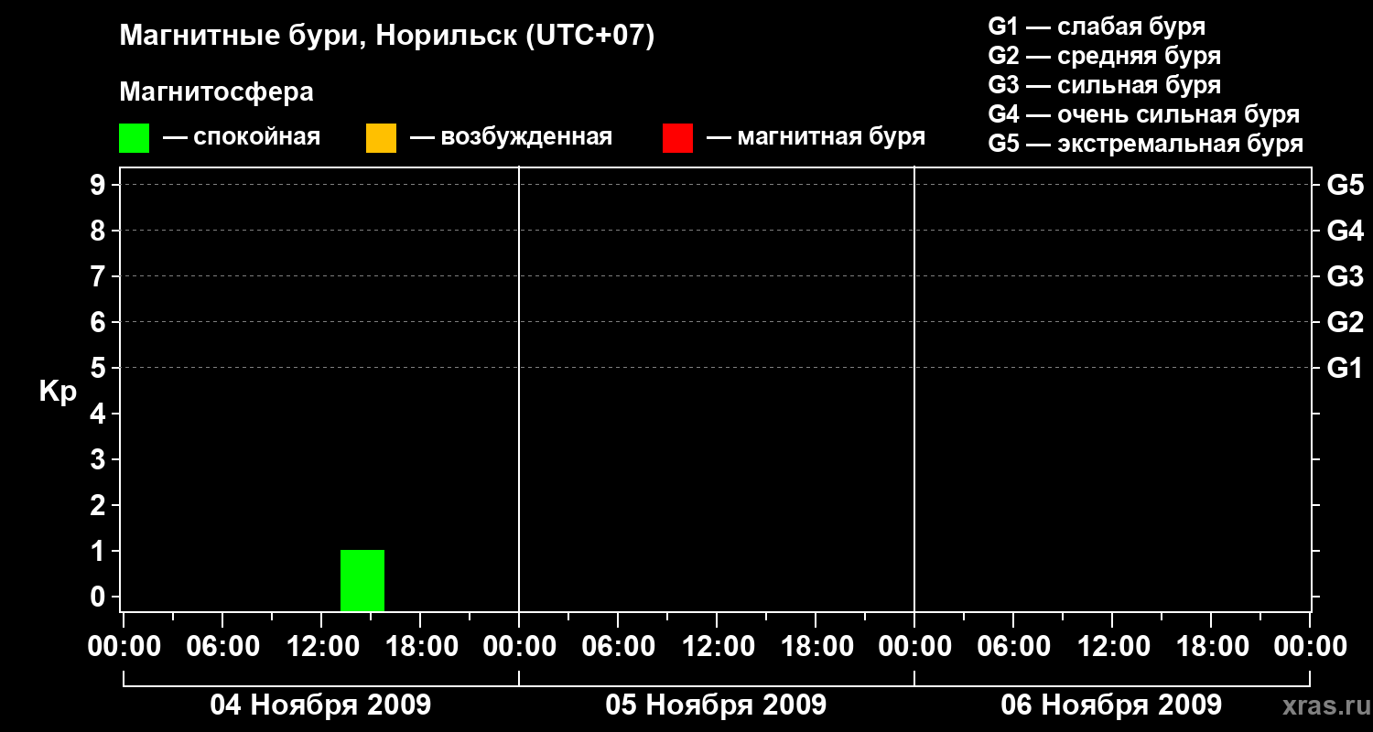Screen dimensions: 1373x732
Task: Select the '04 Ноября 2009' date label
Action: pyautogui.click(x=320, y=705)
